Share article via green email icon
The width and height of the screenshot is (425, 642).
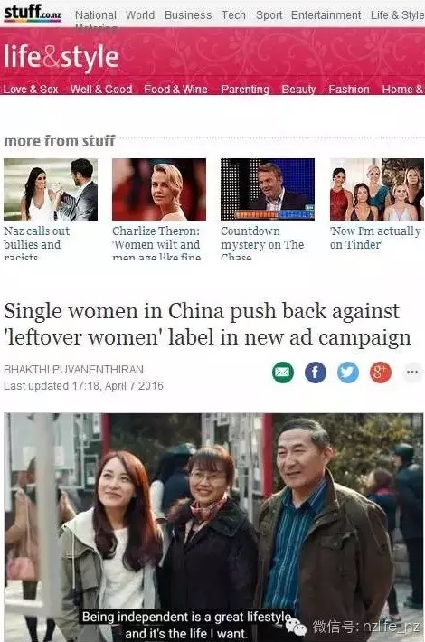(283, 373)
